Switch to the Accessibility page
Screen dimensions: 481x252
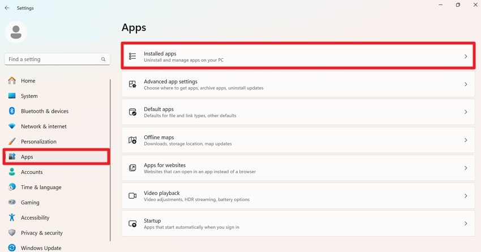(35, 217)
